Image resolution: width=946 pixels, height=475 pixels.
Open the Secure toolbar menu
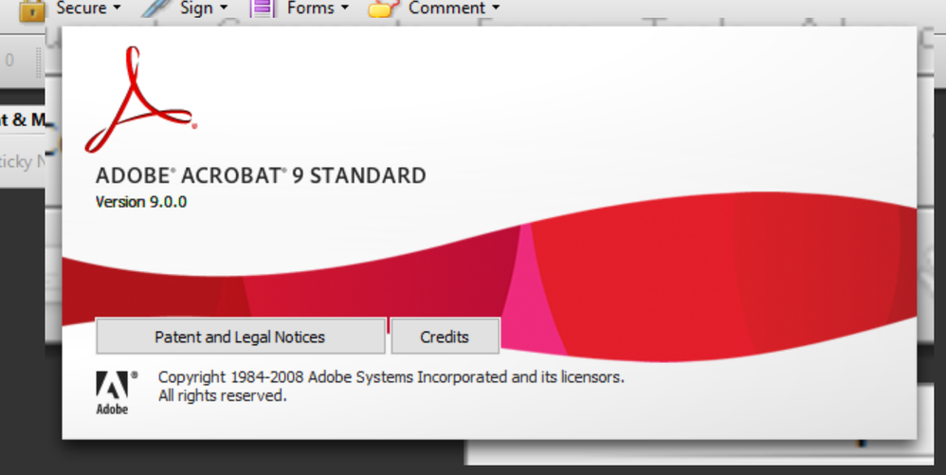88,8
